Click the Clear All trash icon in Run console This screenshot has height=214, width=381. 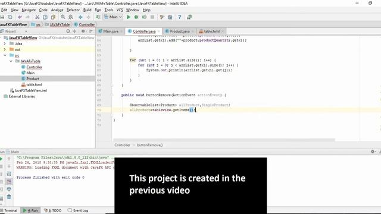click(9, 197)
